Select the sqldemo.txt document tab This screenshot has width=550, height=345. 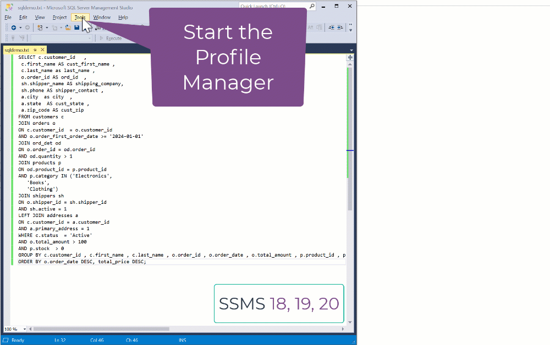point(16,50)
